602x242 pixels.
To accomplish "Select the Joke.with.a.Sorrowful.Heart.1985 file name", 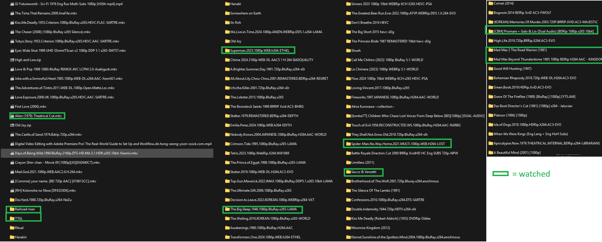I will (69, 79).
